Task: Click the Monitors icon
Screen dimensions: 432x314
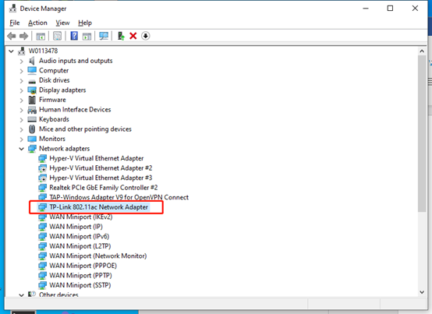Action: [32, 139]
